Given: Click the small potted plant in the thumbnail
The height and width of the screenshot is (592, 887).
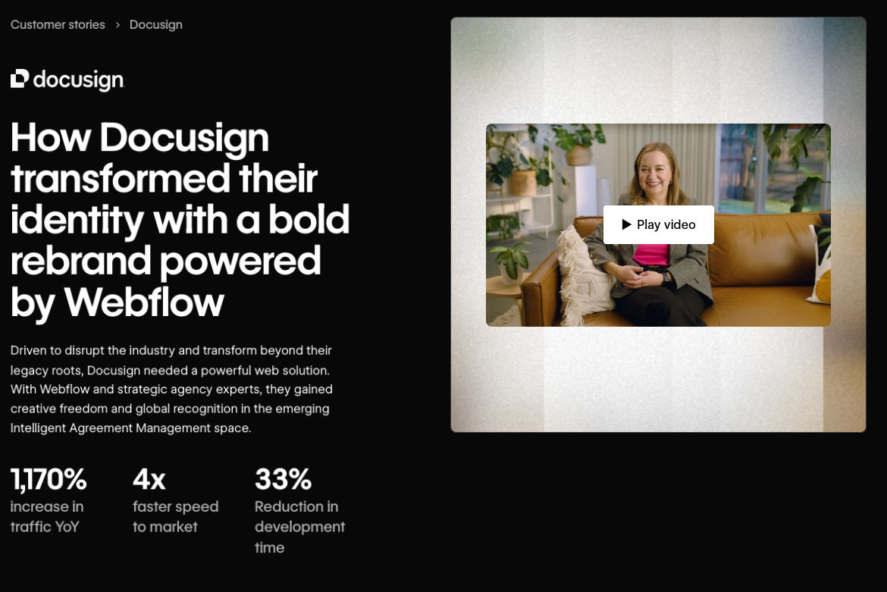Looking at the screenshot, I should pyautogui.click(x=512, y=262).
